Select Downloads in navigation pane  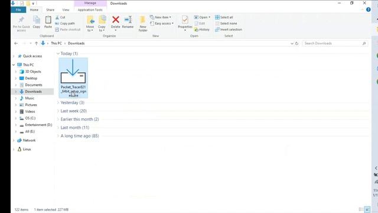point(33,92)
